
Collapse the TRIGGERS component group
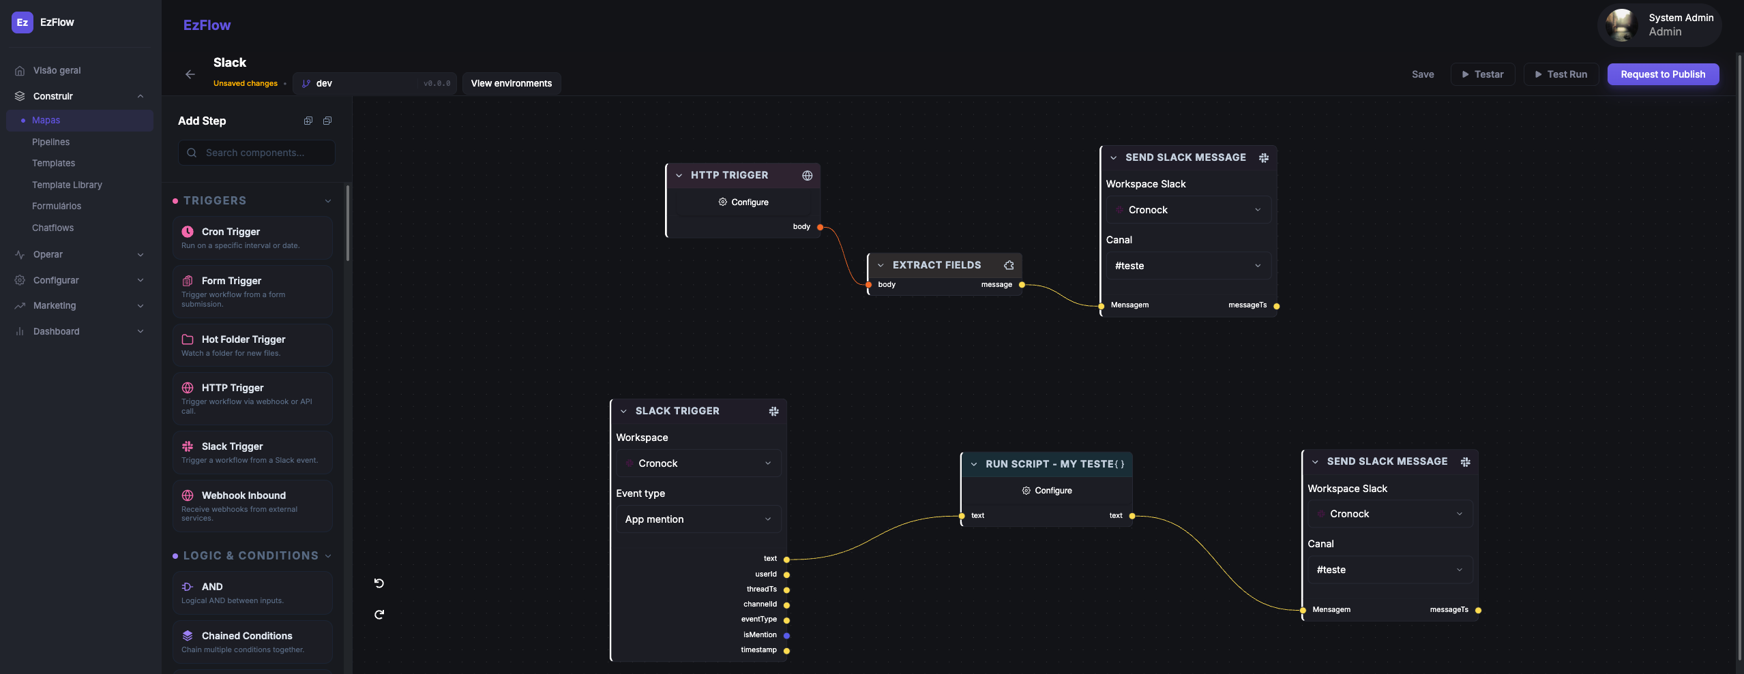point(328,201)
